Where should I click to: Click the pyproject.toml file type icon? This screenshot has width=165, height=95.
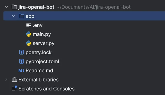(x=21, y=61)
